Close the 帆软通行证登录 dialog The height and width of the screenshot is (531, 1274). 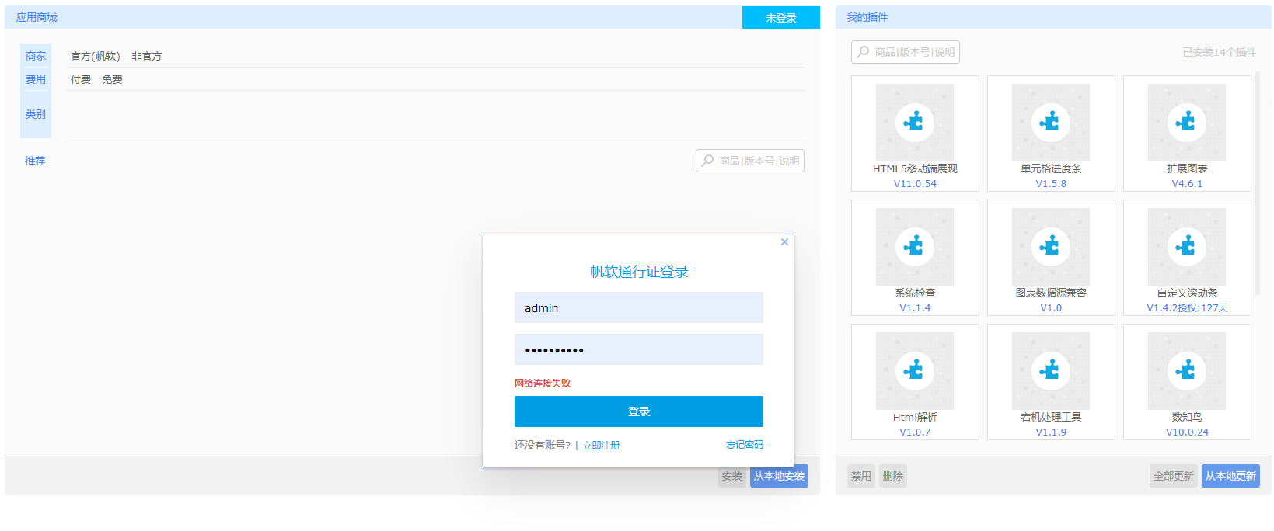point(784,242)
